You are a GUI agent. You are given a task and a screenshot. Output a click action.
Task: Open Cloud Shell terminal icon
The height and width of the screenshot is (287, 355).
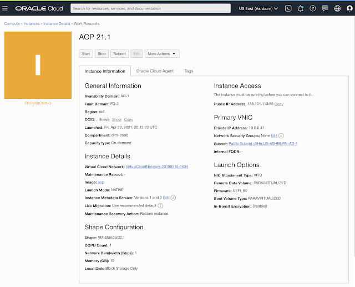pos(288,8)
